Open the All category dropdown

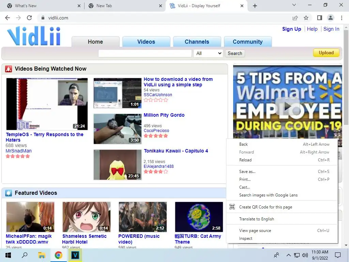(x=208, y=53)
